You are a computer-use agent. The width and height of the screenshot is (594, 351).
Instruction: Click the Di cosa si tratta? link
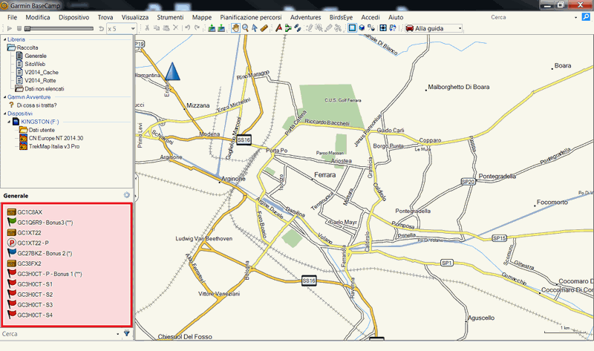point(36,105)
